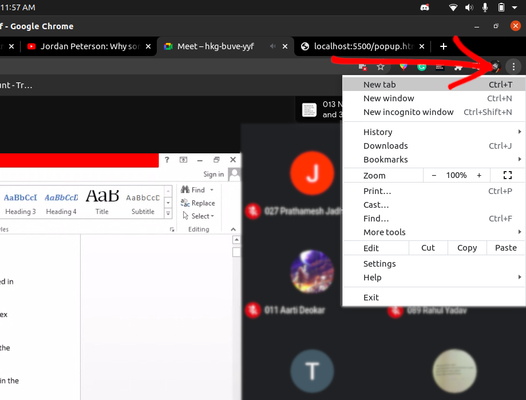Select 011 Aarti Deokar's avatar

click(312, 272)
